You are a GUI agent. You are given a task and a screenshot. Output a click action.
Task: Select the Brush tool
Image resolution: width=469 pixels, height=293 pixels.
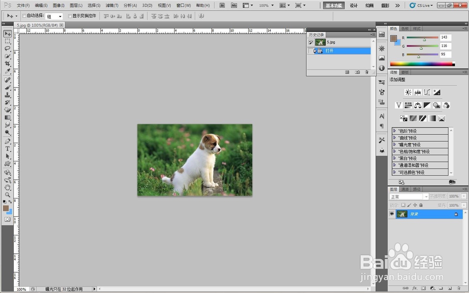point(8,88)
